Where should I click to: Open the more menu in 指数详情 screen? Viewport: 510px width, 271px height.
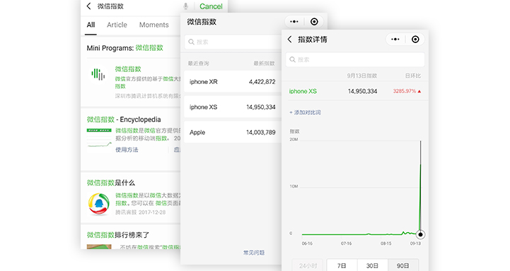coord(395,40)
